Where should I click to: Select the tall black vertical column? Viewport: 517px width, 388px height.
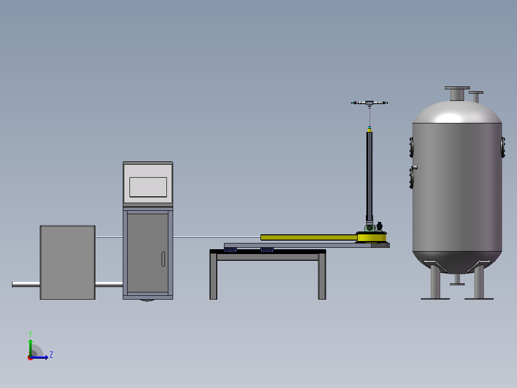pos(369,177)
